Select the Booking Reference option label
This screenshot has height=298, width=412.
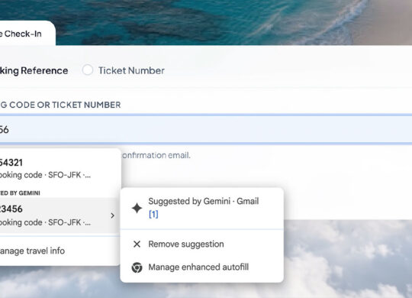pos(34,70)
